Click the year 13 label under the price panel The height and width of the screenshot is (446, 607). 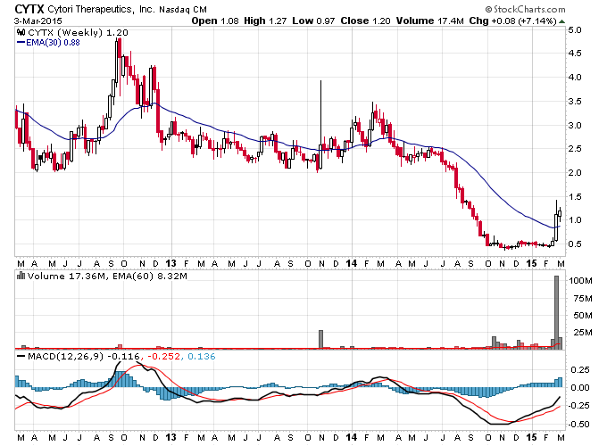click(x=171, y=263)
